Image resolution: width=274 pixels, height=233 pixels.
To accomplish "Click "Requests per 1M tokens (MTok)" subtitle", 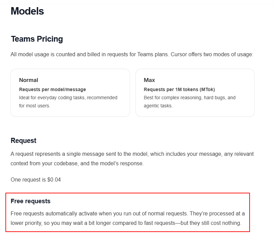I will 179,89.
